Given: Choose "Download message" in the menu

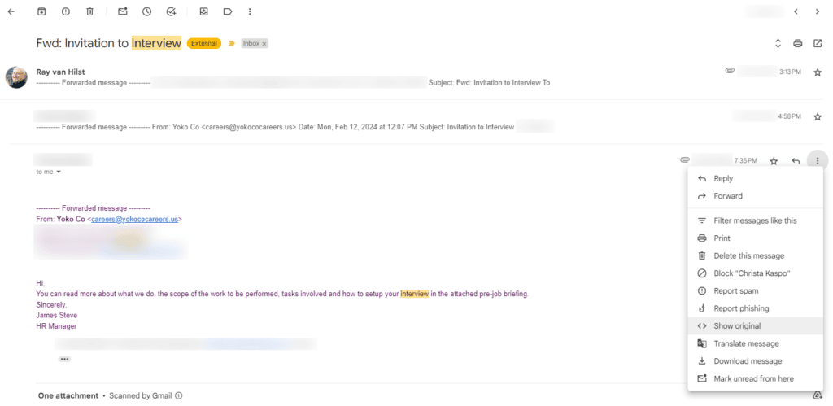Looking at the screenshot, I should [748, 361].
